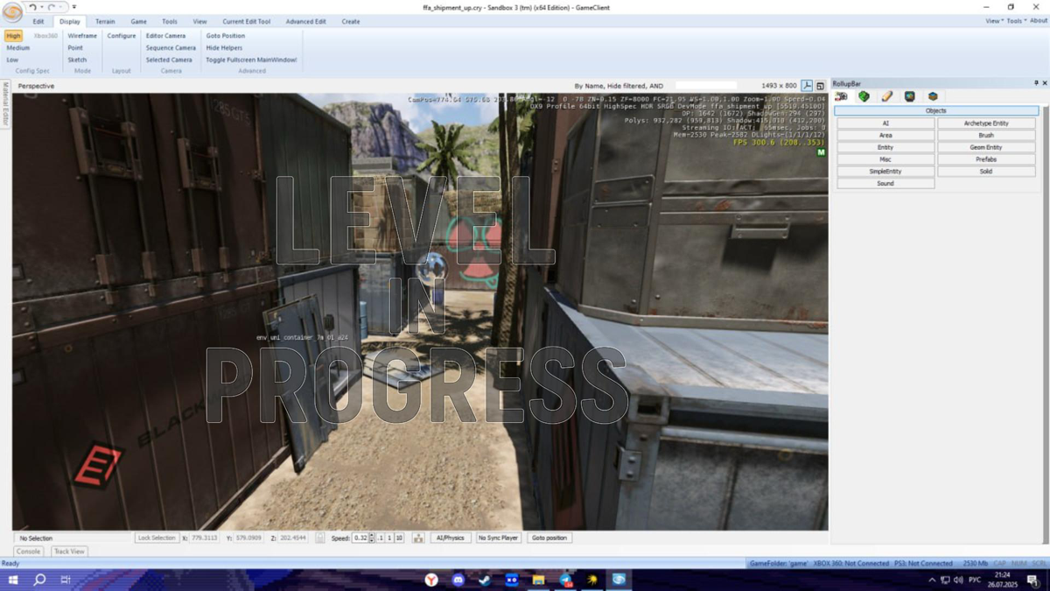Click the 'By Name, Hide filtered, AND' filter text
This screenshot has width=1050, height=591.
[x=619, y=86]
